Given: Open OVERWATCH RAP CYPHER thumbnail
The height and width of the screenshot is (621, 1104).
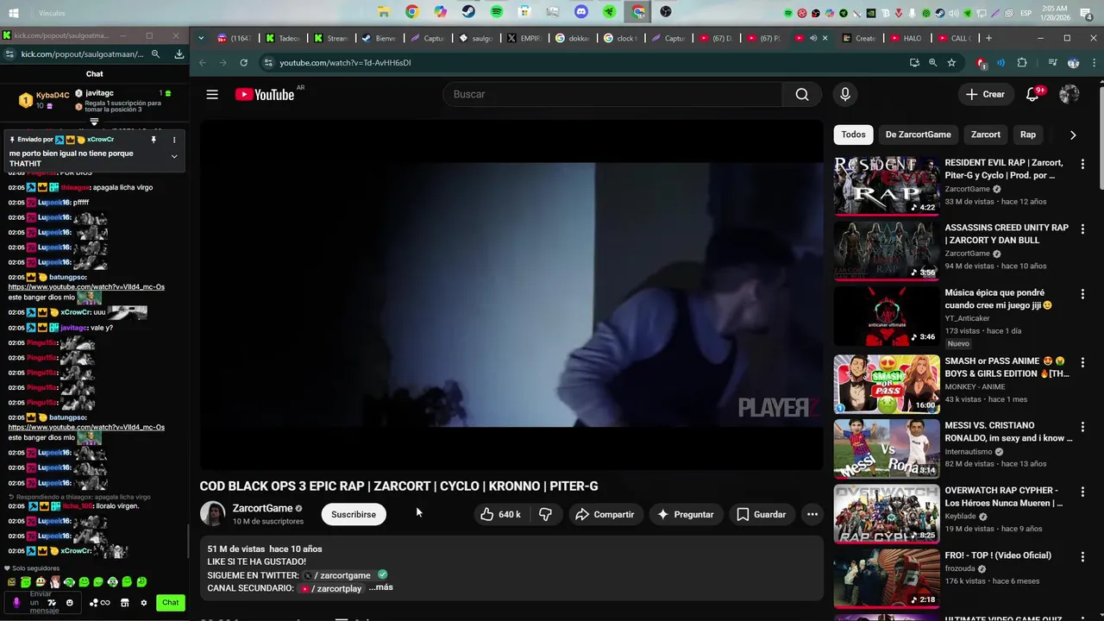Looking at the screenshot, I should pyautogui.click(x=886, y=513).
